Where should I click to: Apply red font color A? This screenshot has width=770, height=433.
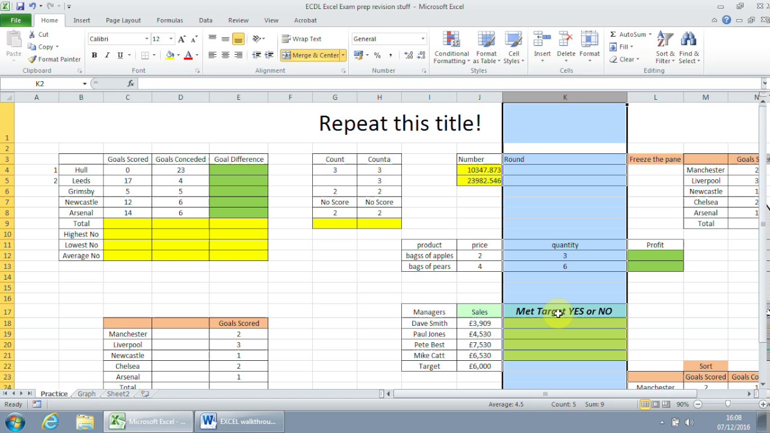(x=188, y=55)
